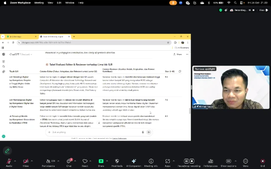Expand the Audio options caret

point(15,161)
